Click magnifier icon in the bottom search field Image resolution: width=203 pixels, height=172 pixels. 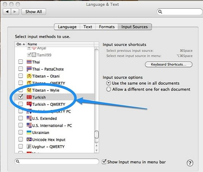pos(18,161)
